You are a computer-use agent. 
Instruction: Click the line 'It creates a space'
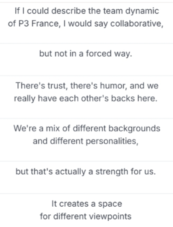(x=87, y=204)
